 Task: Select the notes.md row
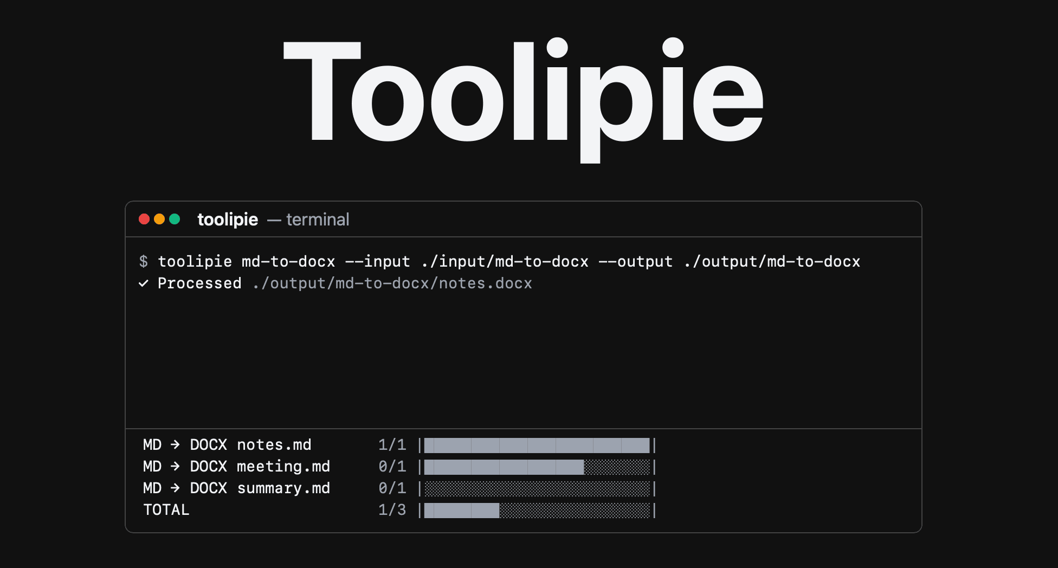[274, 445]
